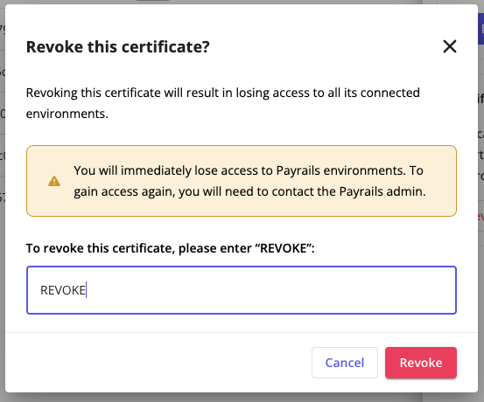Screen dimensions: 484x402
Task: Click the "To revoke this certificate" field label
Action: coord(171,248)
